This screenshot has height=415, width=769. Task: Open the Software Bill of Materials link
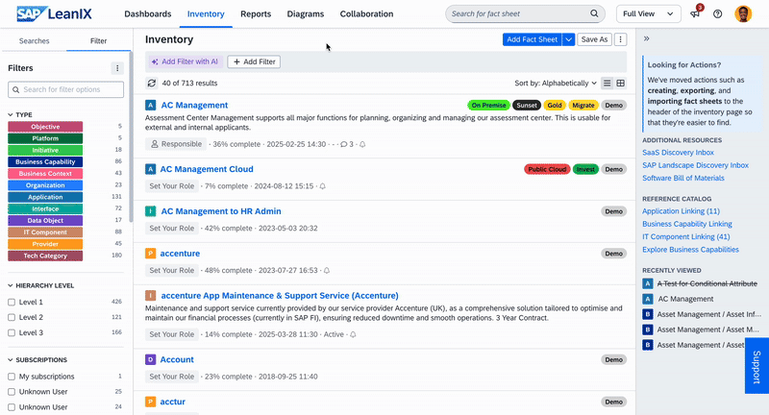[x=683, y=179]
